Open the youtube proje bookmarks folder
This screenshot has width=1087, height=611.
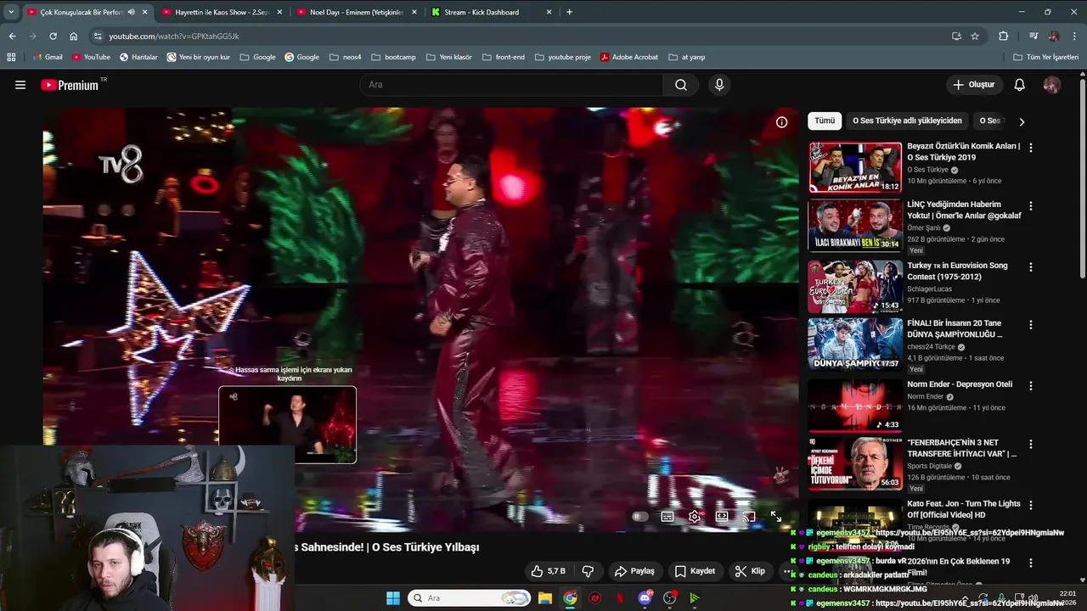coord(563,57)
